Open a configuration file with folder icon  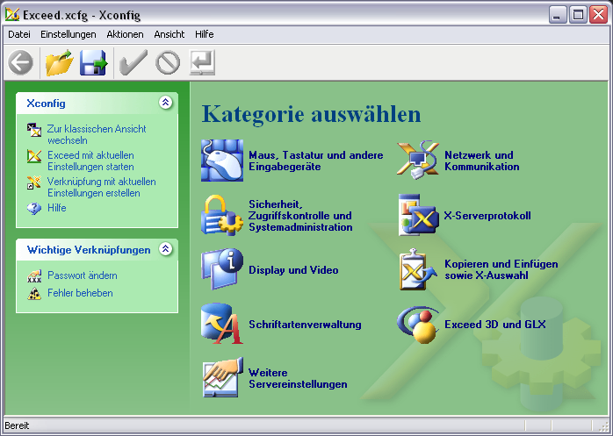point(60,62)
